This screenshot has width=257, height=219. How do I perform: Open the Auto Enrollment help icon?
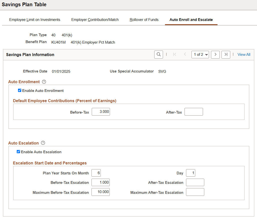44,81
